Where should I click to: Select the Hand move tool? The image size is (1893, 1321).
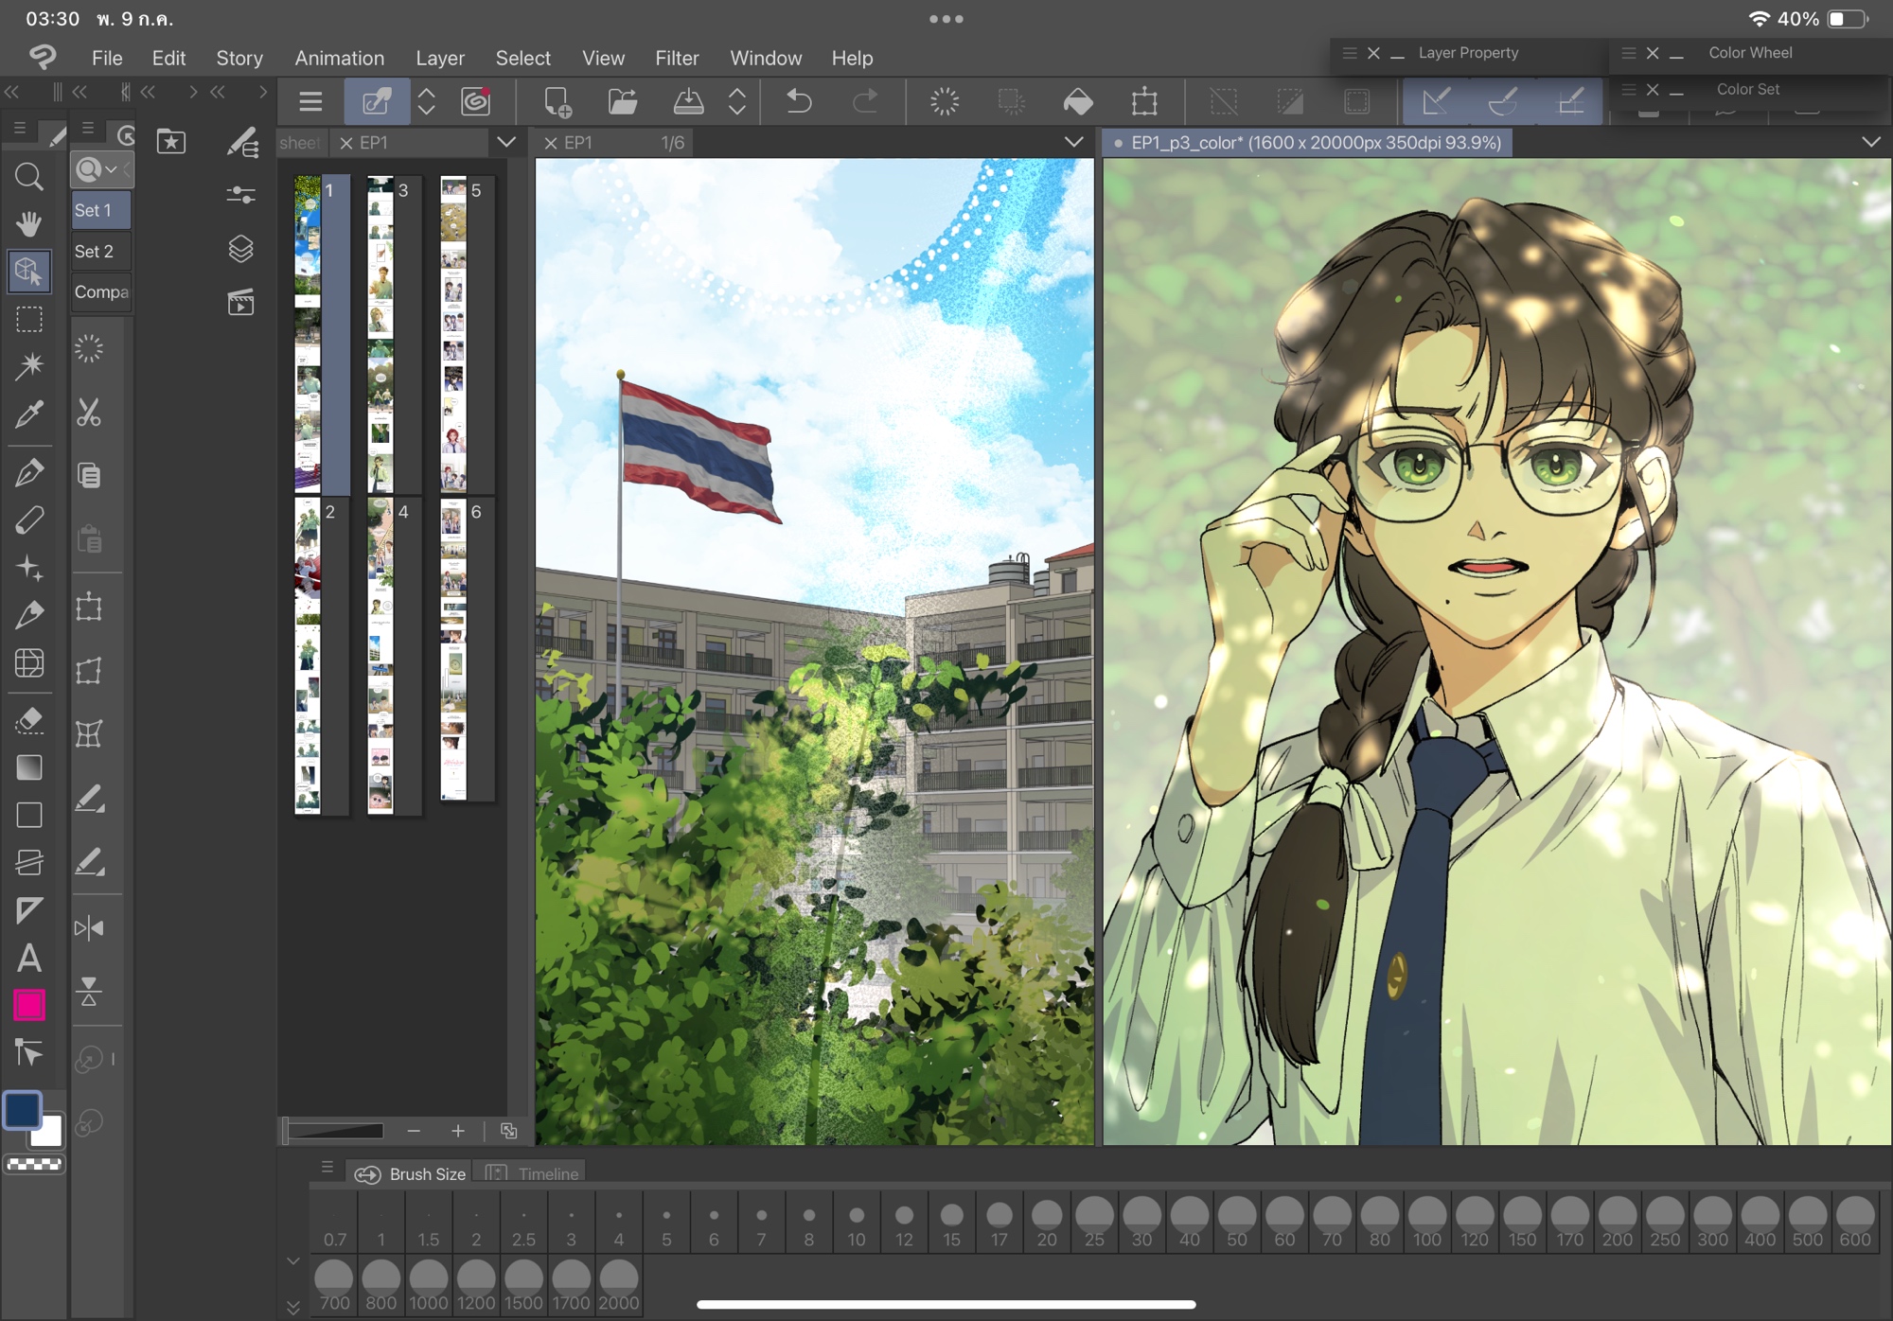click(x=28, y=224)
